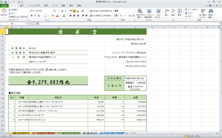Open the font name dropdown

click(52, 11)
